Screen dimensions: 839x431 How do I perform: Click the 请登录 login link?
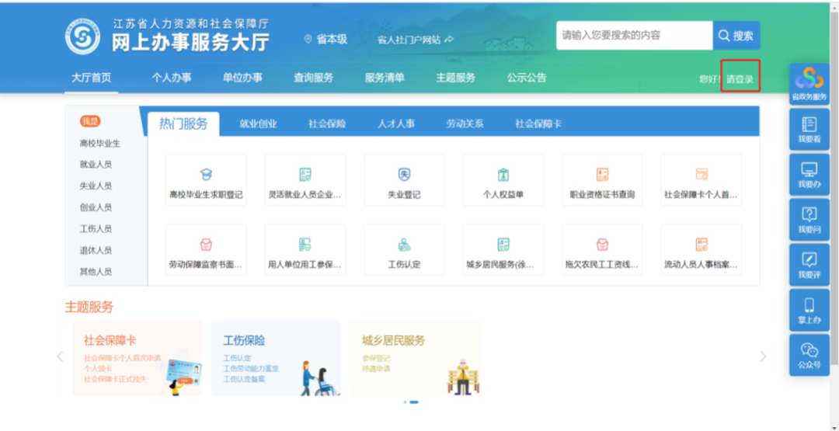click(740, 79)
